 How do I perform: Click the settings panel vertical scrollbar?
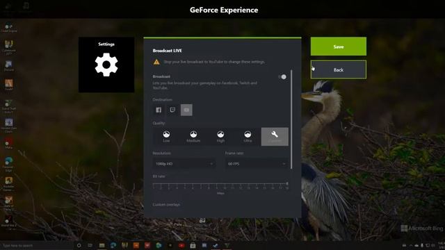click(x=291, y=119)
